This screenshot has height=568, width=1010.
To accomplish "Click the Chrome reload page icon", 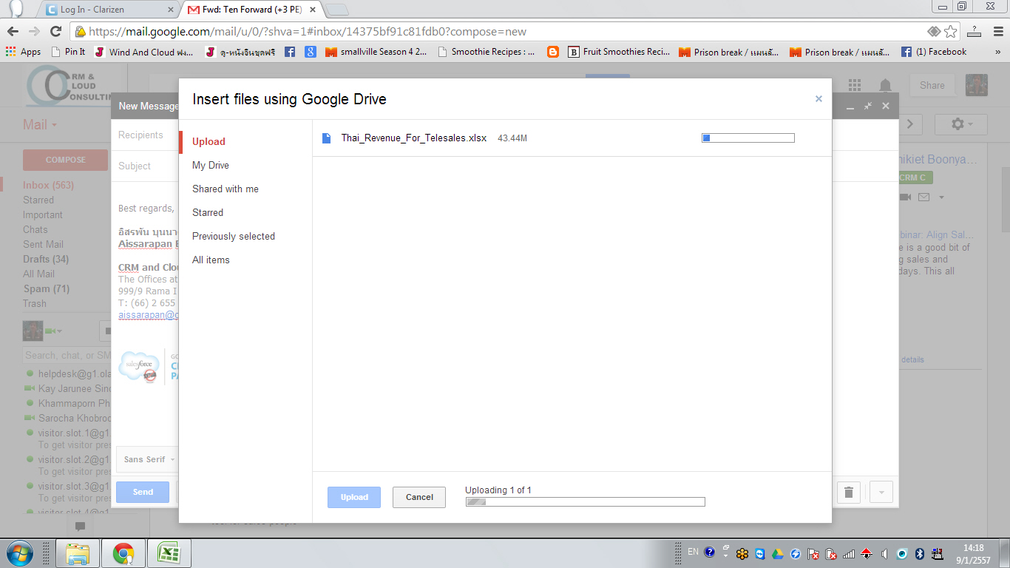I will click(x=55, y=32).
